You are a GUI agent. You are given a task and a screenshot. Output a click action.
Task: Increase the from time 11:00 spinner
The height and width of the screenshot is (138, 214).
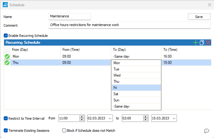click(82, 117)
